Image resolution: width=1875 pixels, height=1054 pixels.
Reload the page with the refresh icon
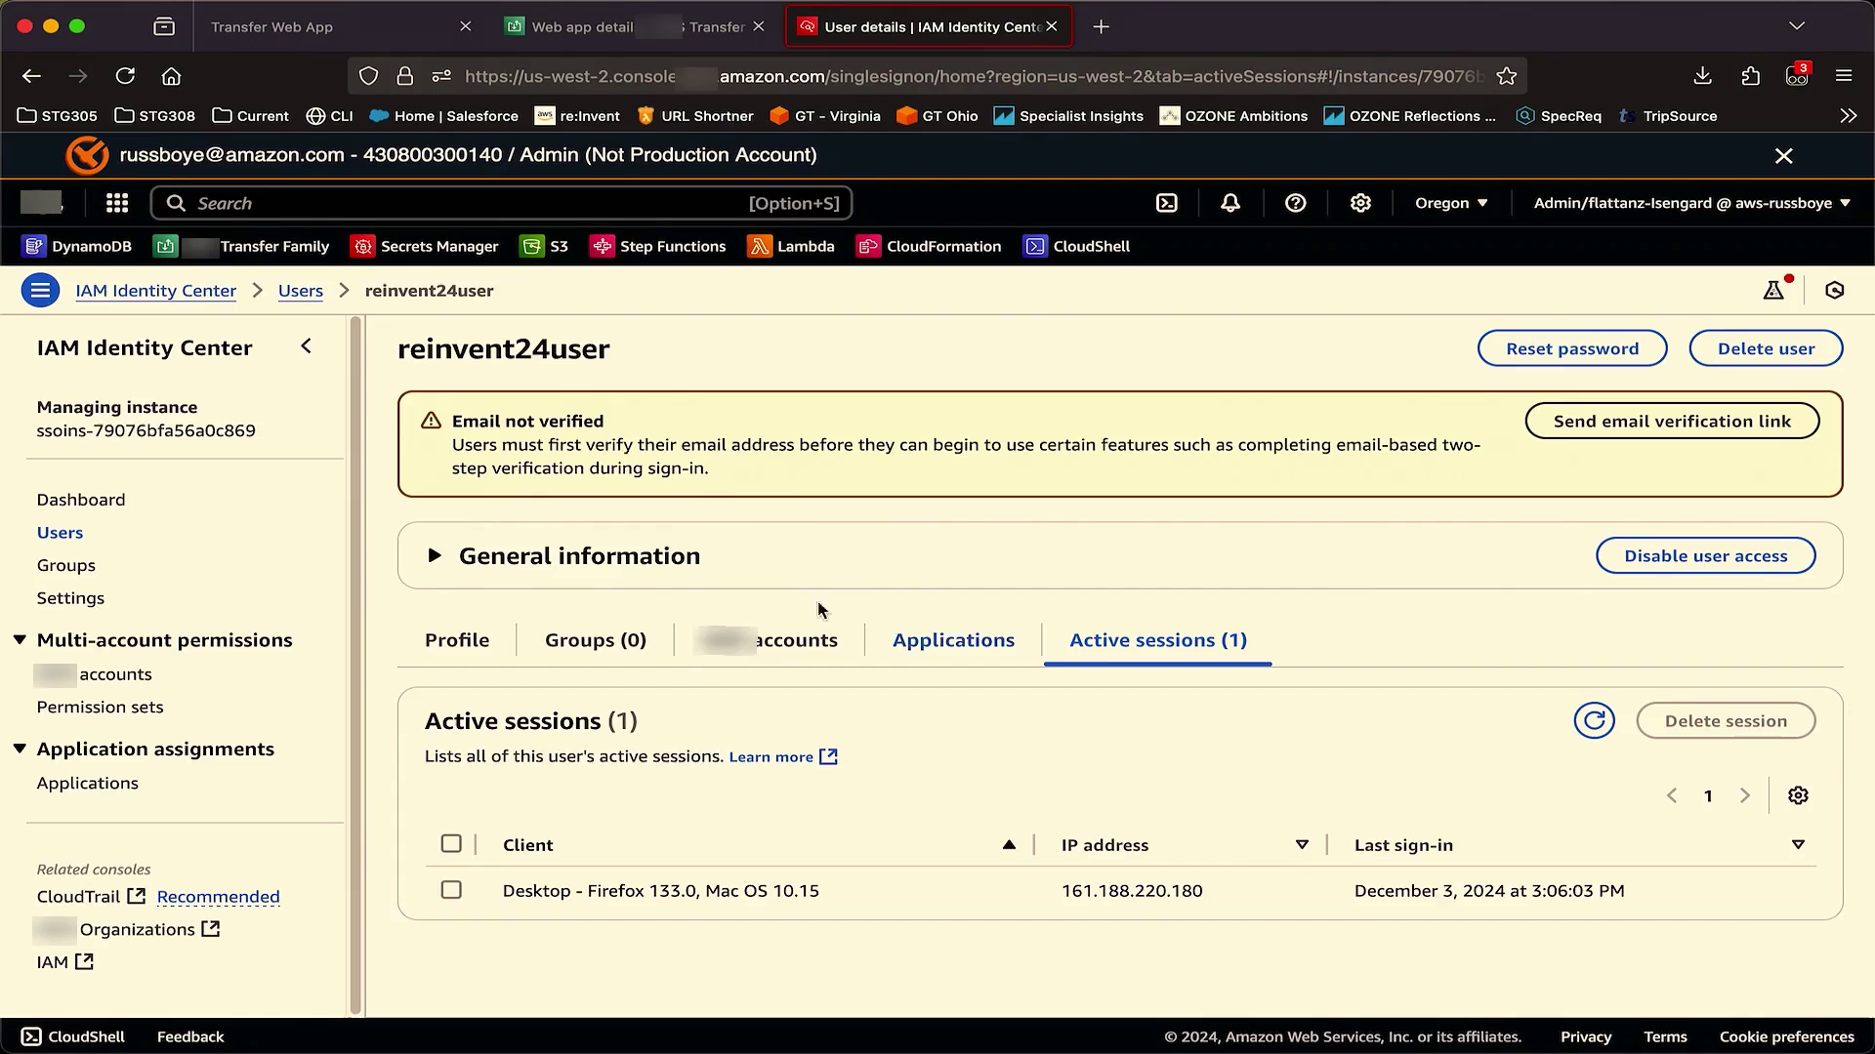click(x=125, y=76)
